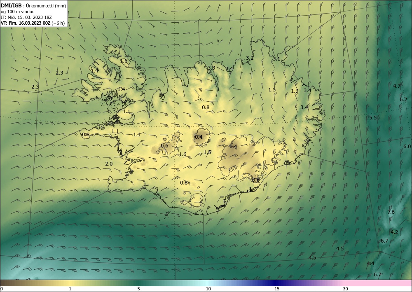Click the 3.1 value in northeast Iceland
This screenshot has width=412, height=292.
276,59
